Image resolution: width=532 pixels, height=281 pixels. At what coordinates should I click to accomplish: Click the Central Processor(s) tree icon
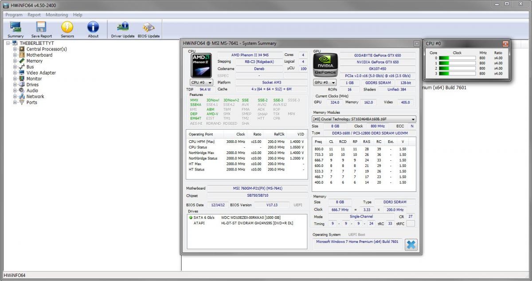[22, 49]
